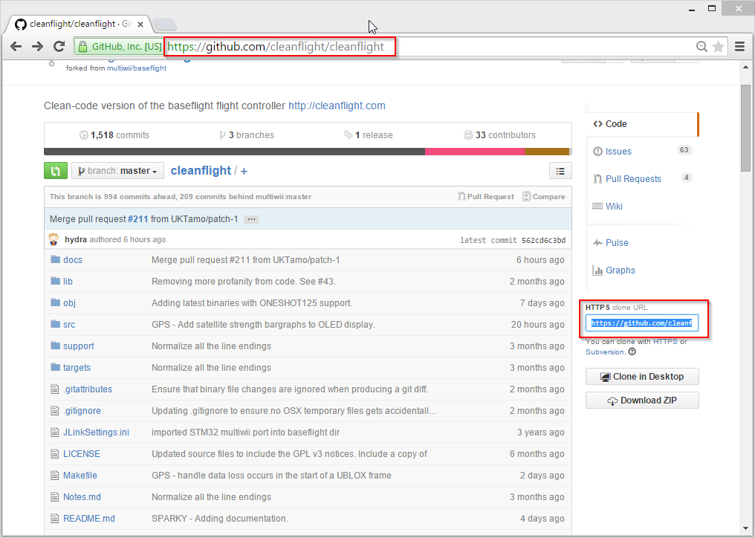755x538 pixels.
Task: Click the green GitHub, Inc. security badge
Action: 120,47
